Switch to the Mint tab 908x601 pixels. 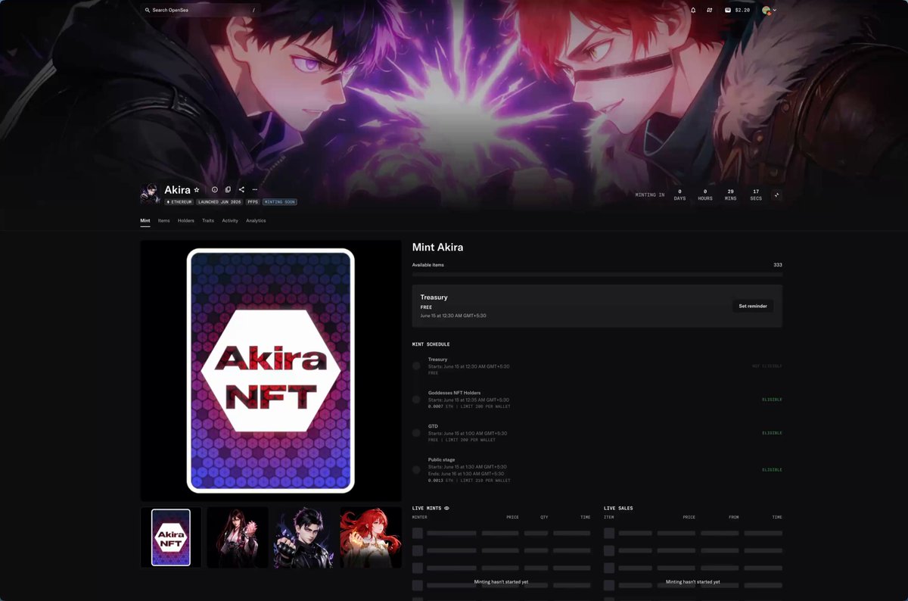pyautogui.click(x=145, y=220)
